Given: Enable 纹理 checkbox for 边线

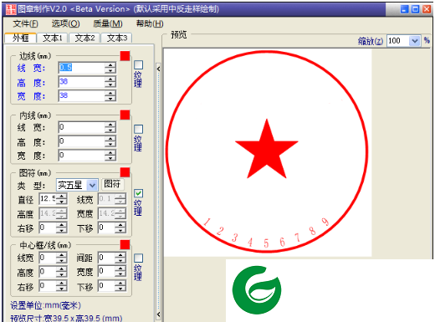Looking at the screenshot, I should point(138,65).
